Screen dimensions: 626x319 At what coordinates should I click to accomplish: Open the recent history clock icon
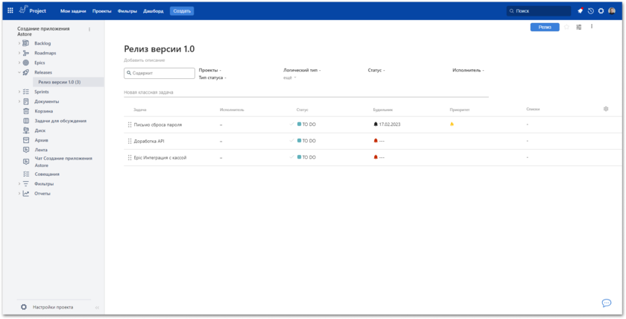click(590, 11)
